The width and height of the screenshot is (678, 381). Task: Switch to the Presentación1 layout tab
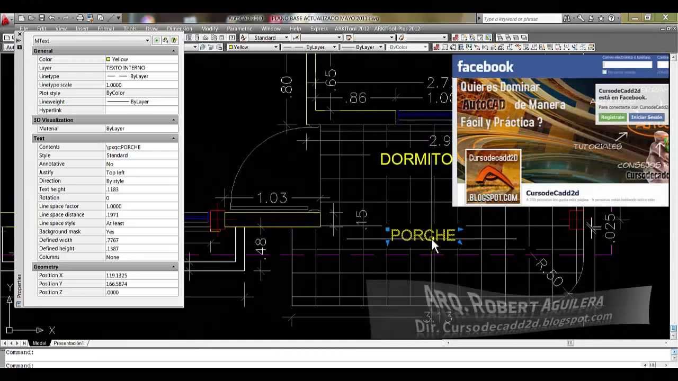coord(68,343)
